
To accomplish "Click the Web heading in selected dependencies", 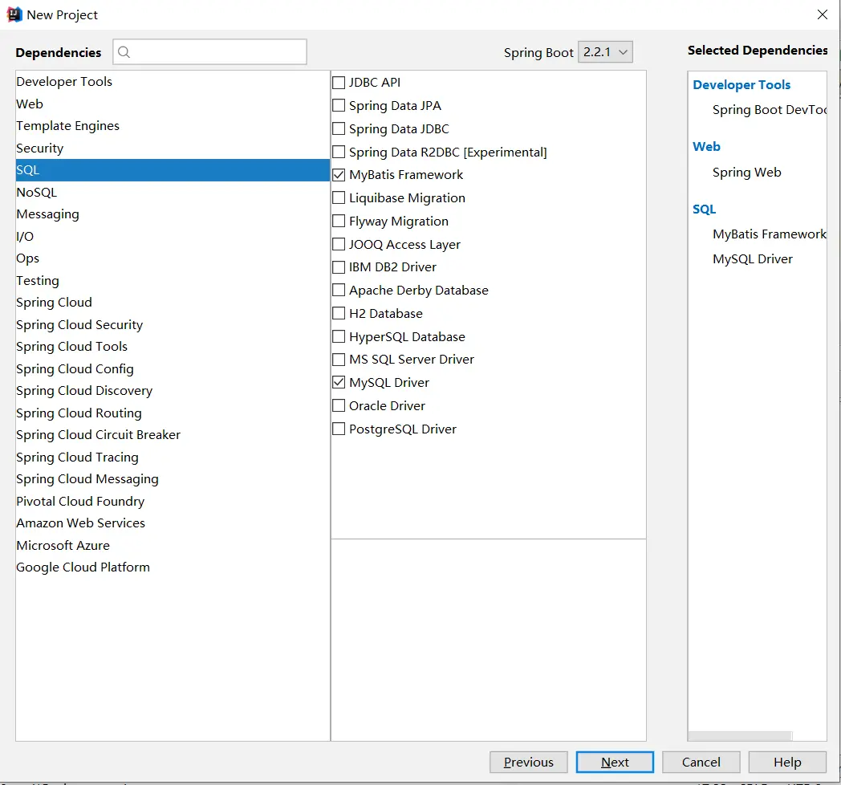I will coord(706,146).
